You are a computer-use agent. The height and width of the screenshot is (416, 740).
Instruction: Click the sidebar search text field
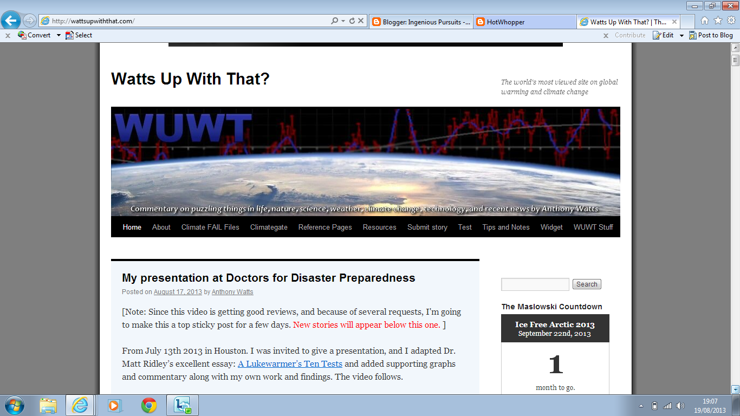coord(535,284)
